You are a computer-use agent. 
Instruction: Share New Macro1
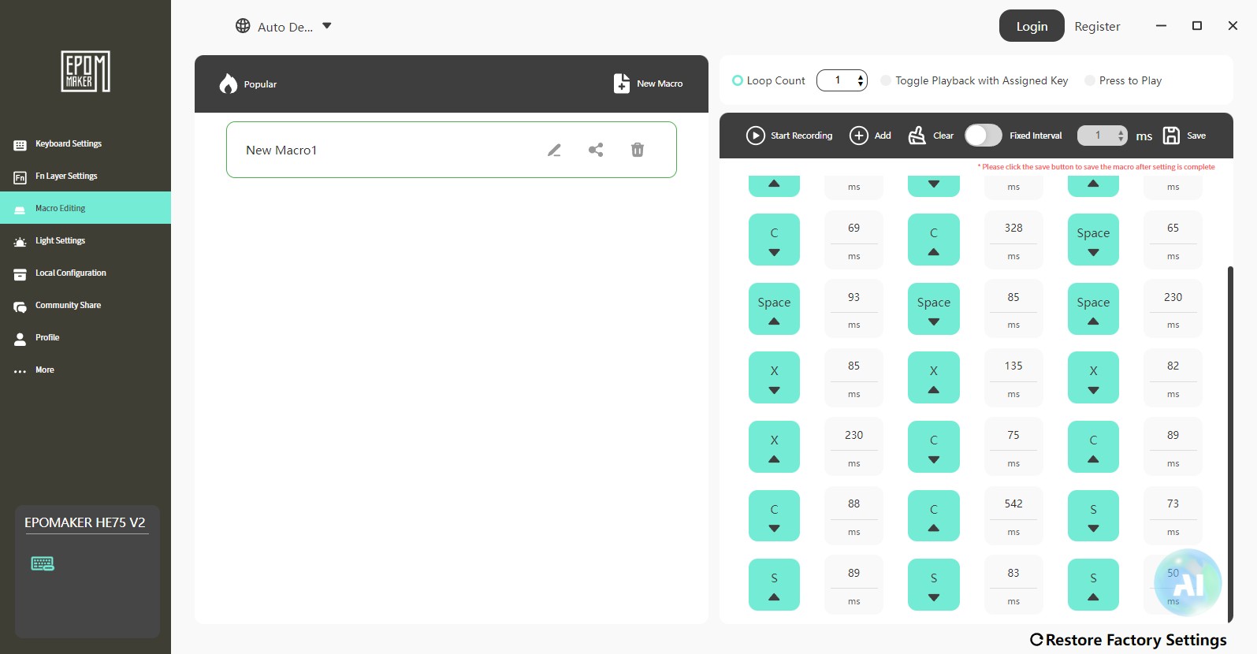pos(596,150)
